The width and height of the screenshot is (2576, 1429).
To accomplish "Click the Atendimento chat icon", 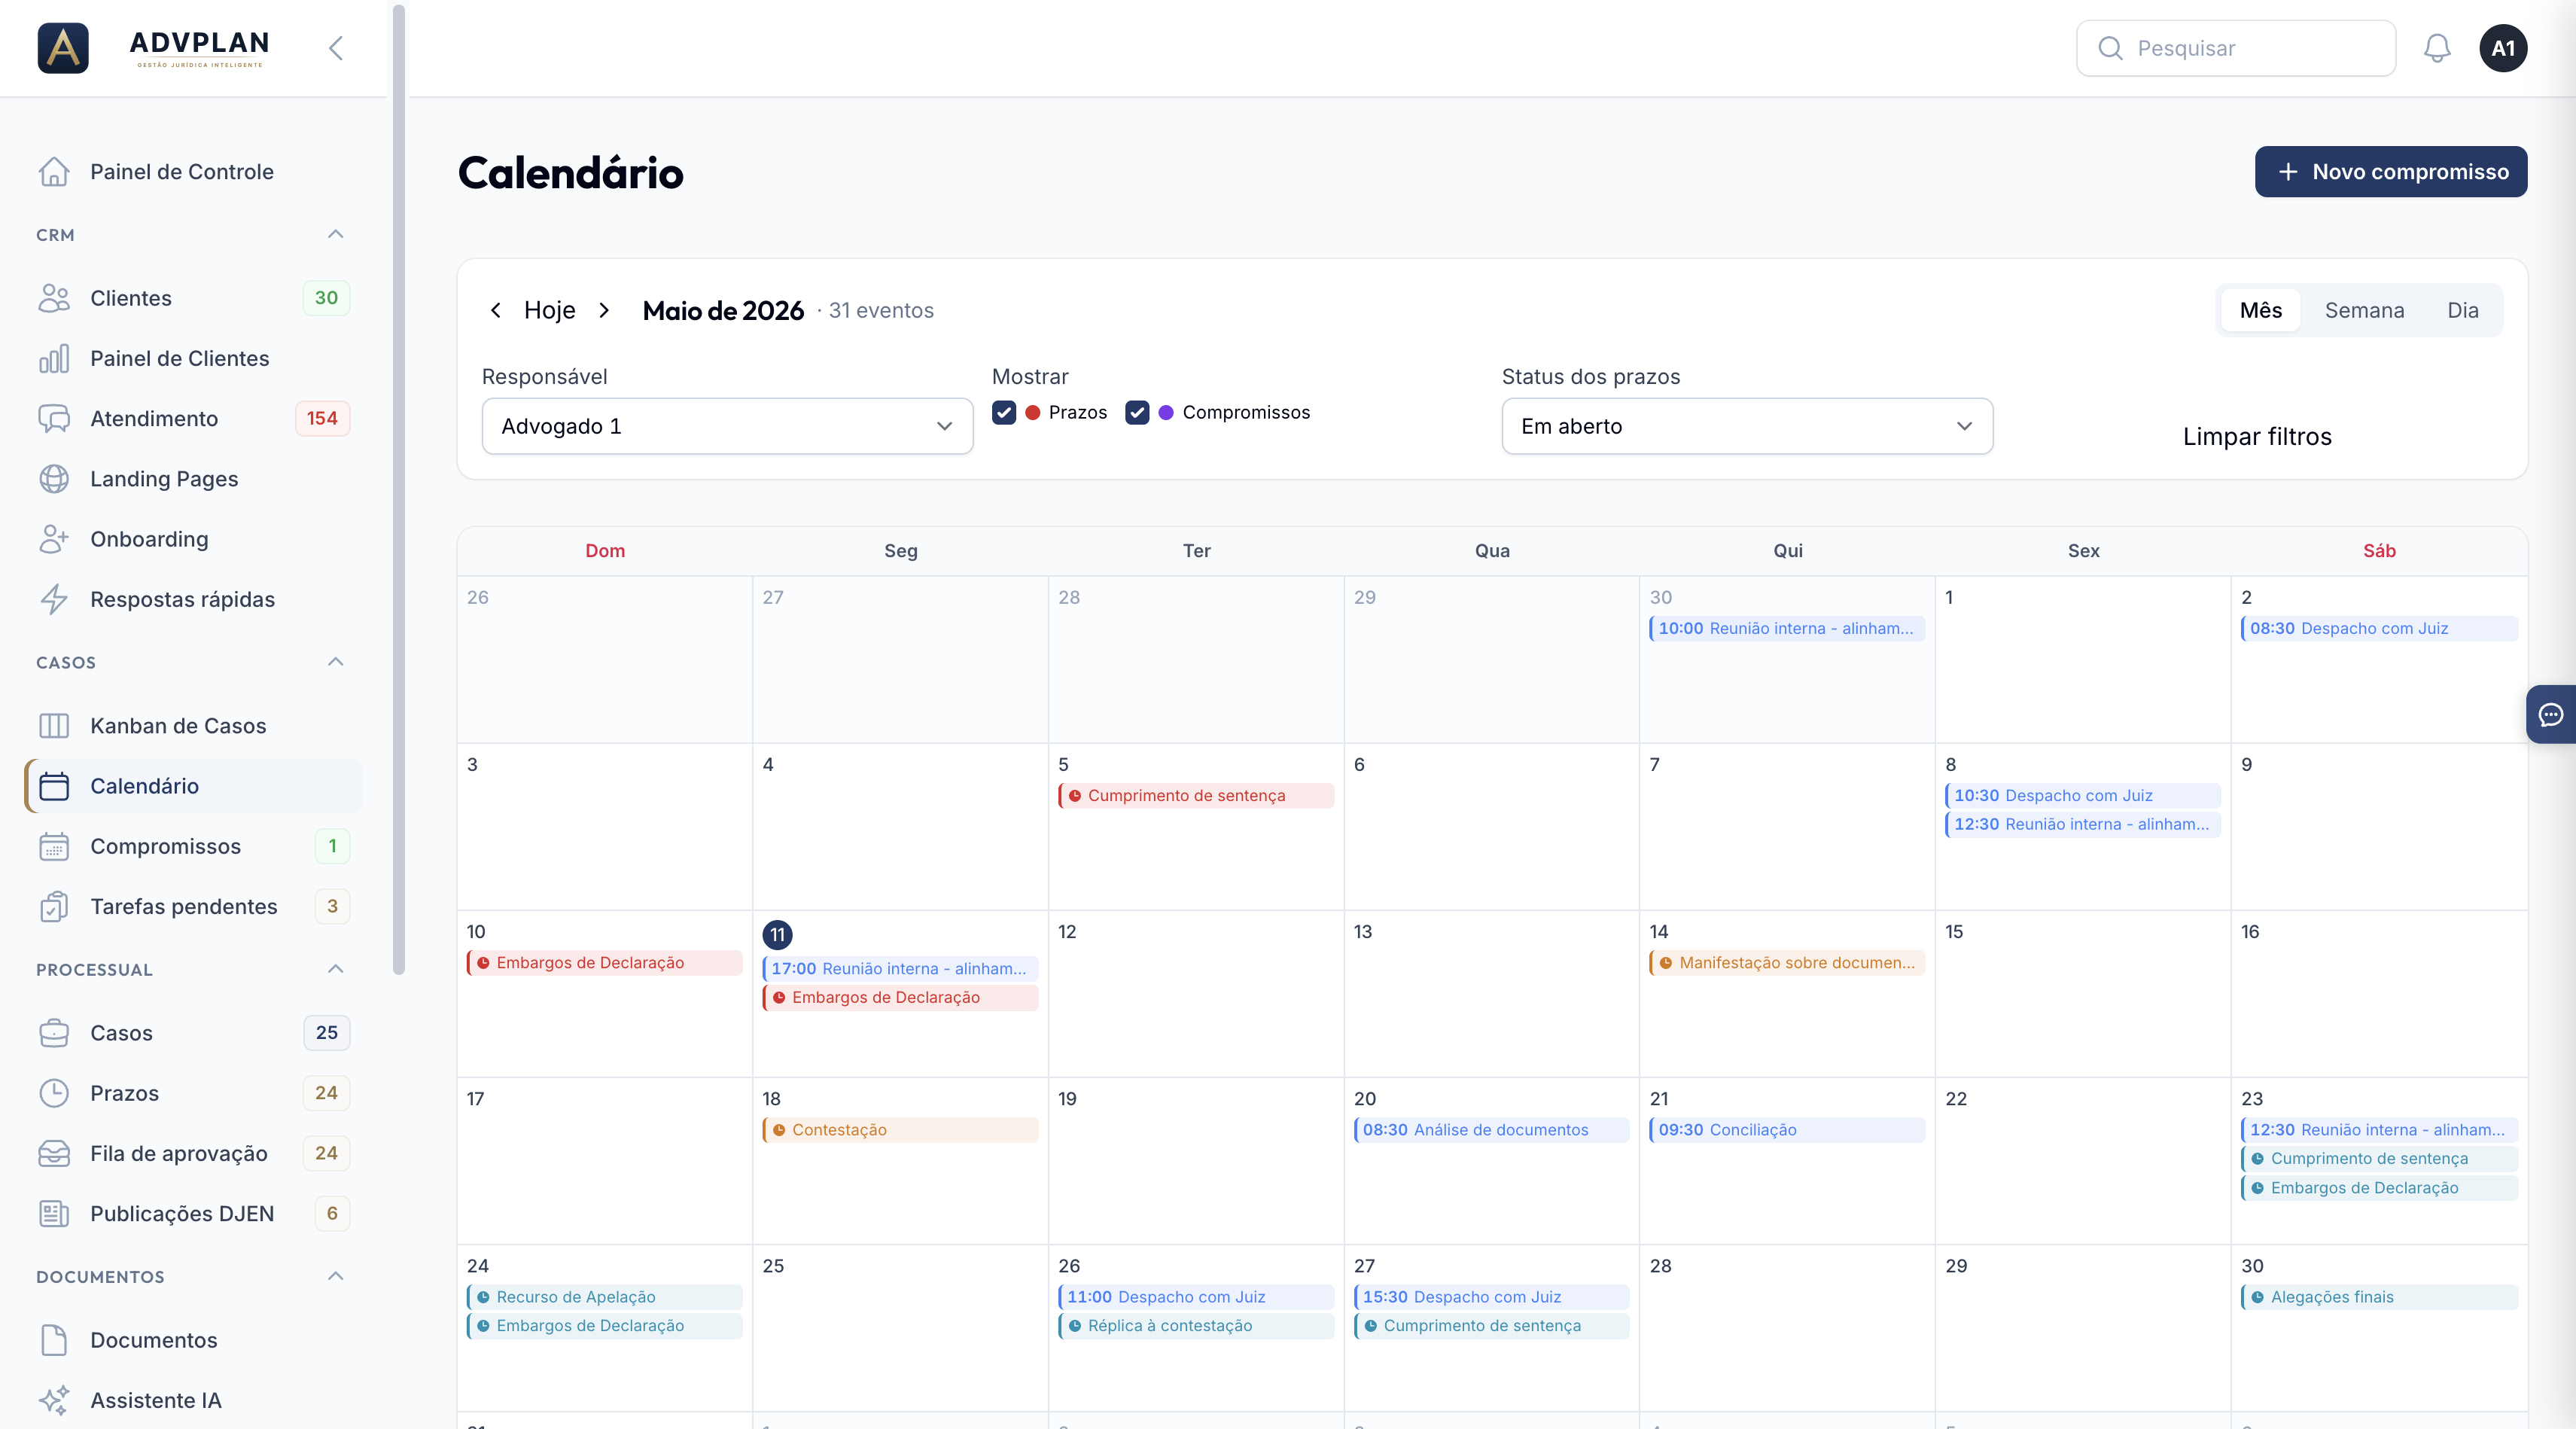I will pos(54,418).
